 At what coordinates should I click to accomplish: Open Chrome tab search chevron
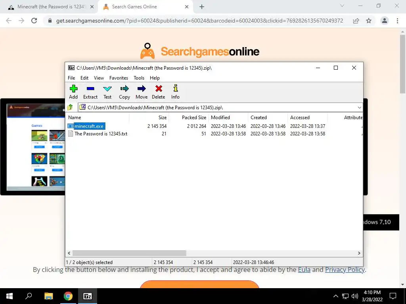[x=342, y=6]
